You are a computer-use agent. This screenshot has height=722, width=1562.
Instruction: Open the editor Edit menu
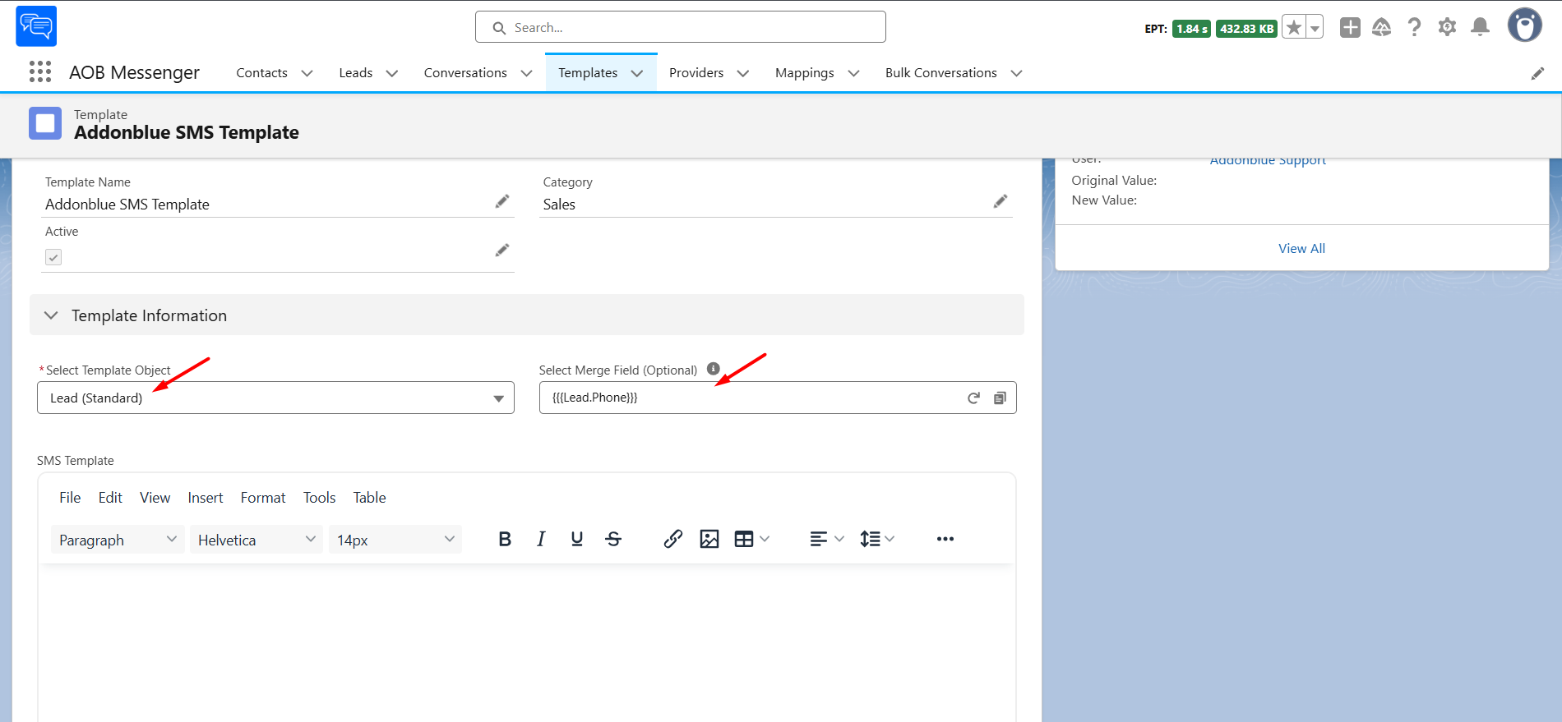click(x=110, y=498)
